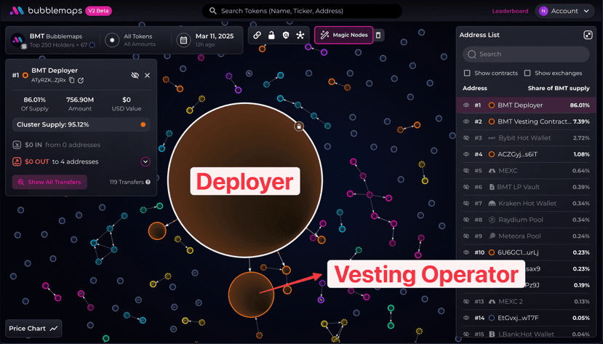
Task: Click the Cluster Supply: 95.12% bar
Action: point(81,124)
